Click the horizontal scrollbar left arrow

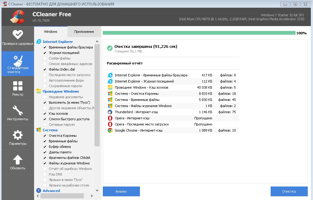38,196
